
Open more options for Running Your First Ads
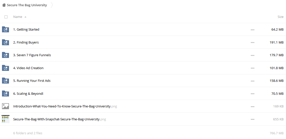click(252, 81)
